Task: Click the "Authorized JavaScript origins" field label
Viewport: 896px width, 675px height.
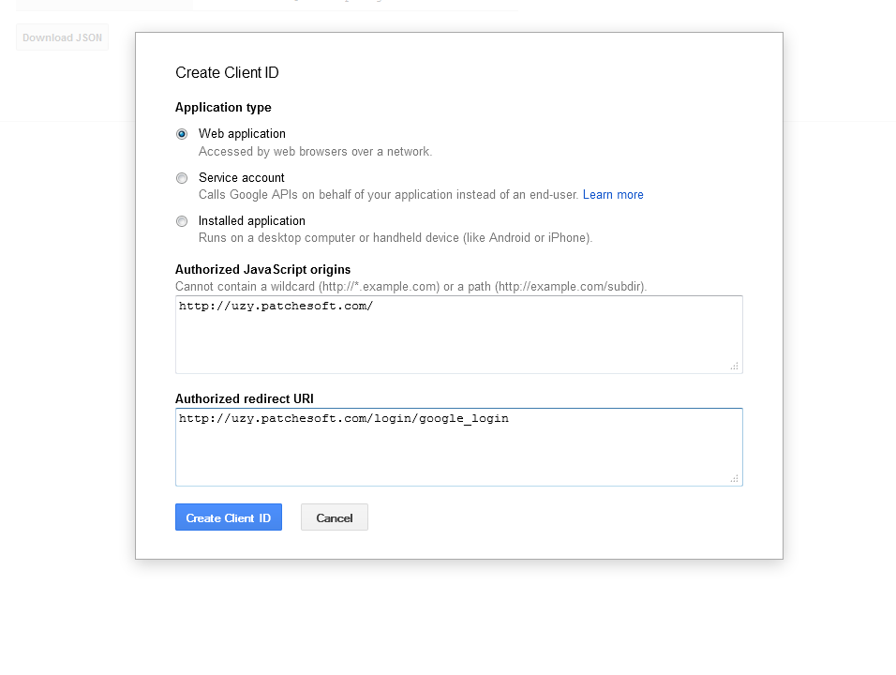Action: [x=262, y=270]
